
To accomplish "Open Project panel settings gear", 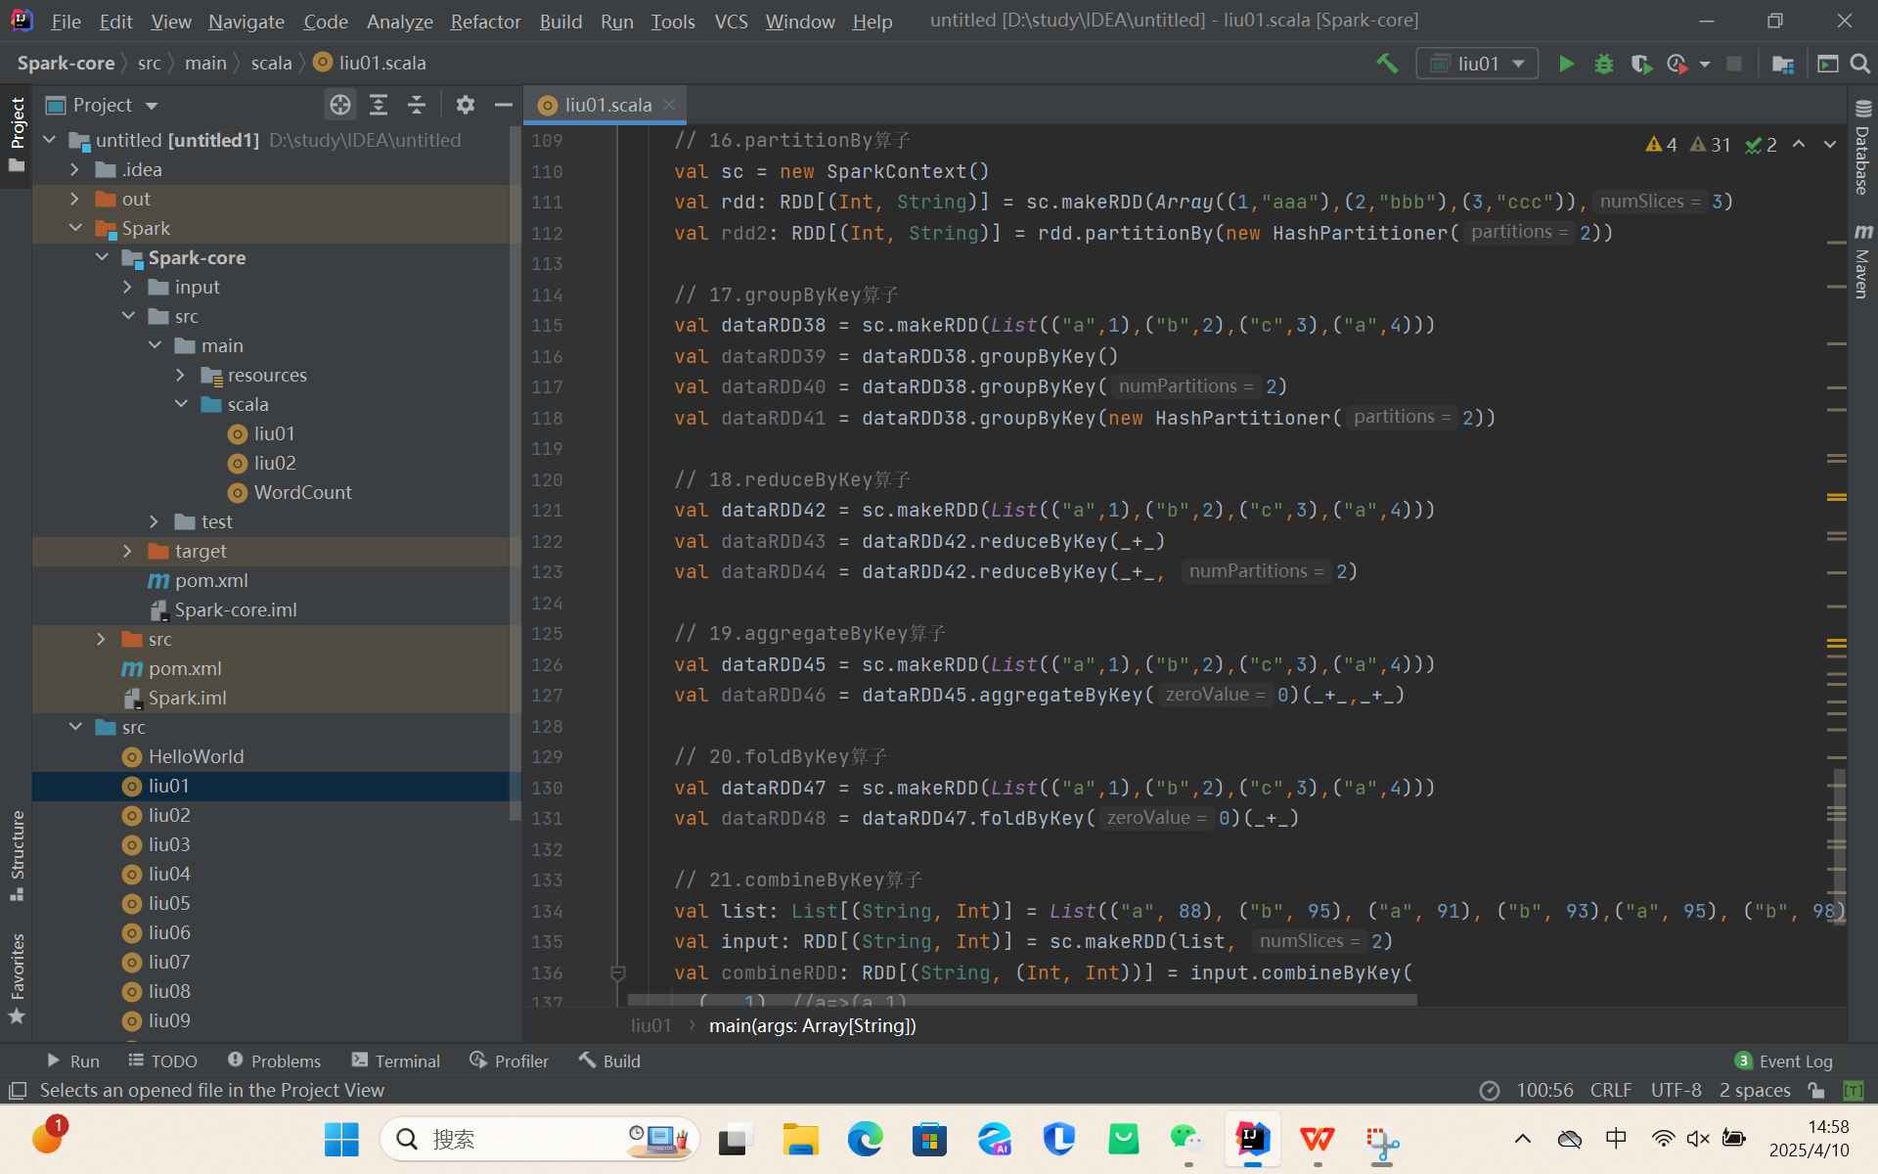I will (x=466, y=105).
